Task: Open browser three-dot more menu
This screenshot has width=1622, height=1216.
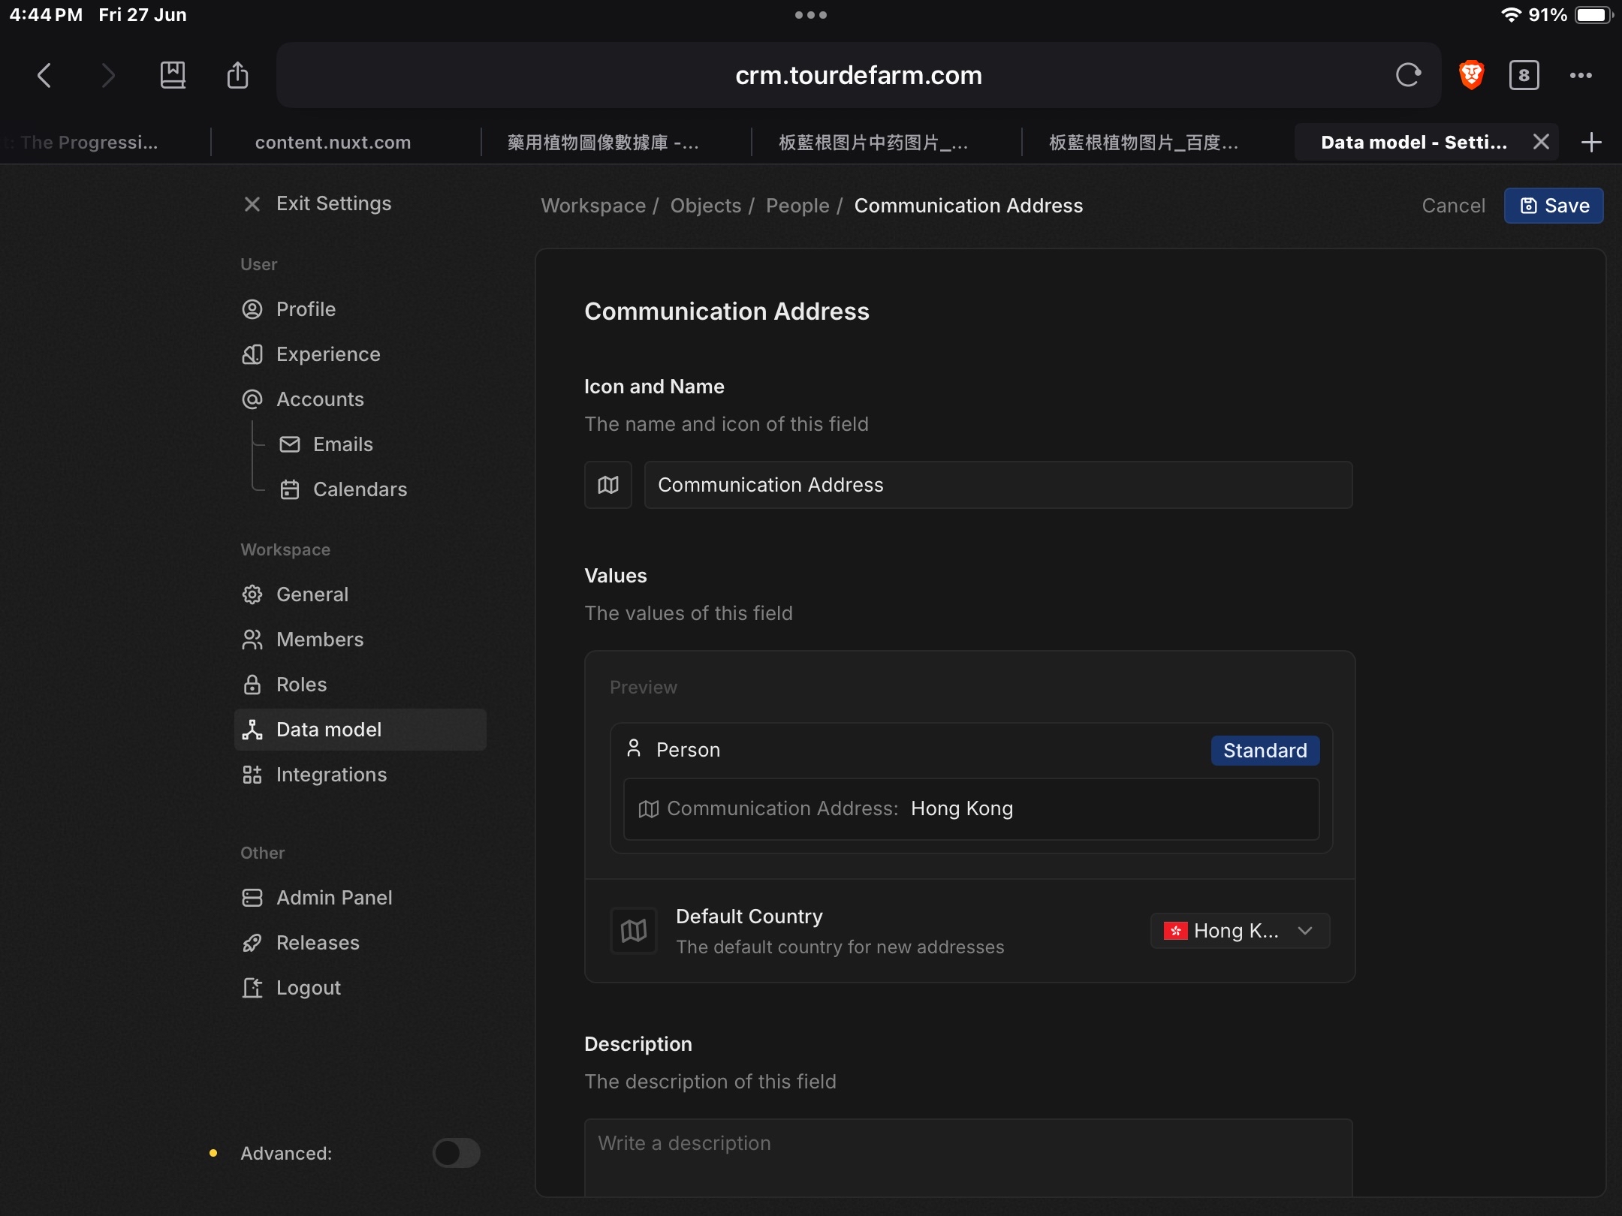Action: [1581, 75]
